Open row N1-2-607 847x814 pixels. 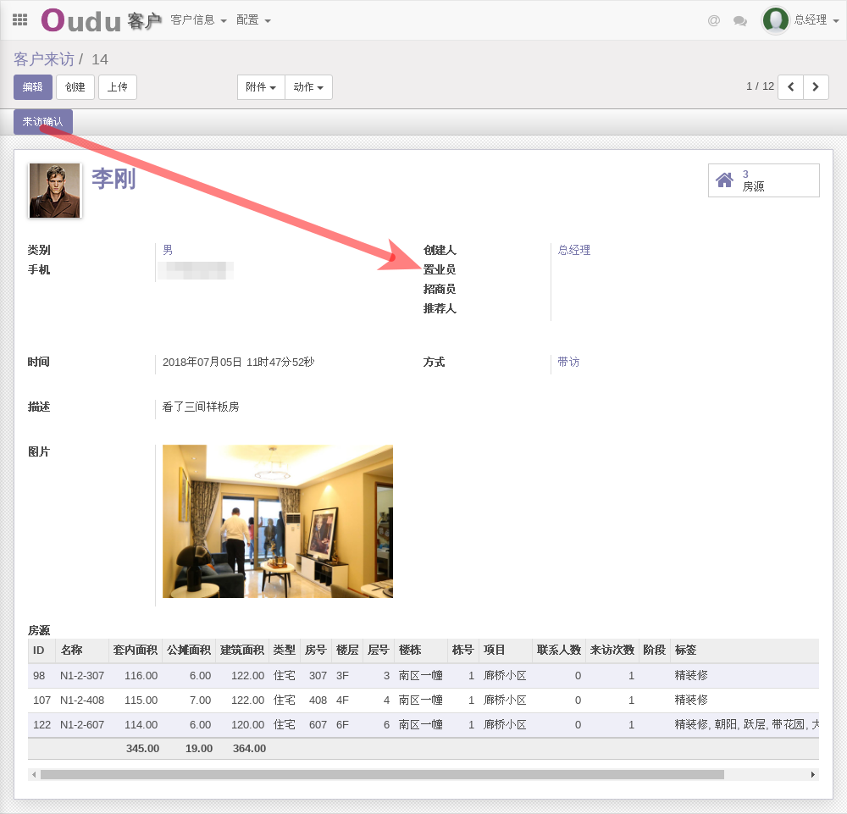(x=423, y=725)
